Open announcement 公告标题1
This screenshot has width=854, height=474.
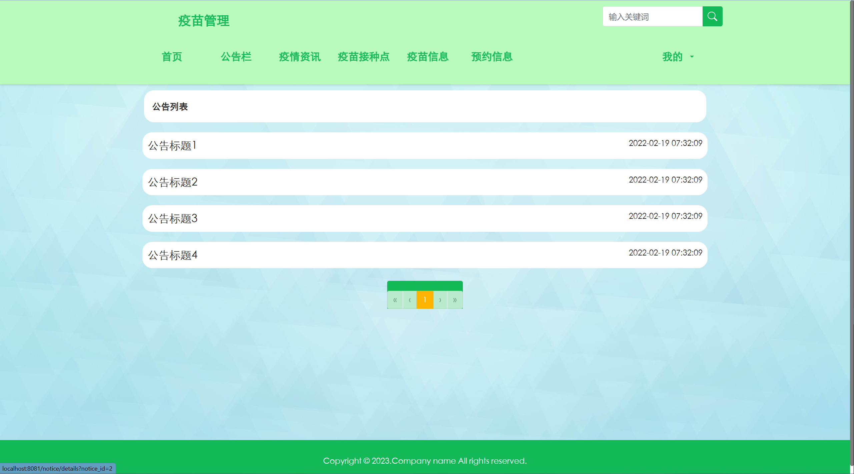(x=172, y=146)
